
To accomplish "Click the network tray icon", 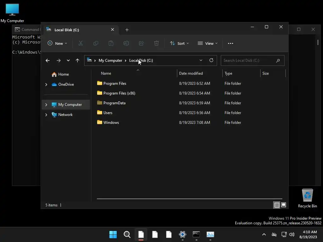I will [x=284, y=234].
